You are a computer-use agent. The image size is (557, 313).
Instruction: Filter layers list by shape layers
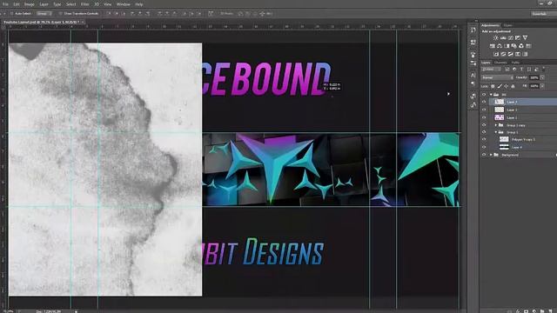529,70
